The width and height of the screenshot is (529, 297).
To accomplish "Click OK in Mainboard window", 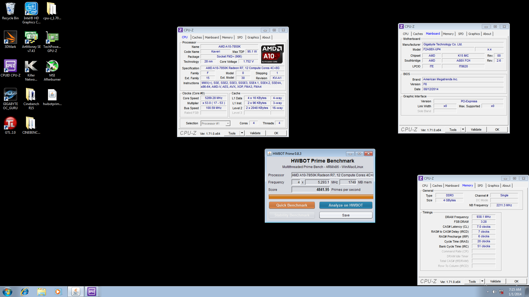I will 497,130.
